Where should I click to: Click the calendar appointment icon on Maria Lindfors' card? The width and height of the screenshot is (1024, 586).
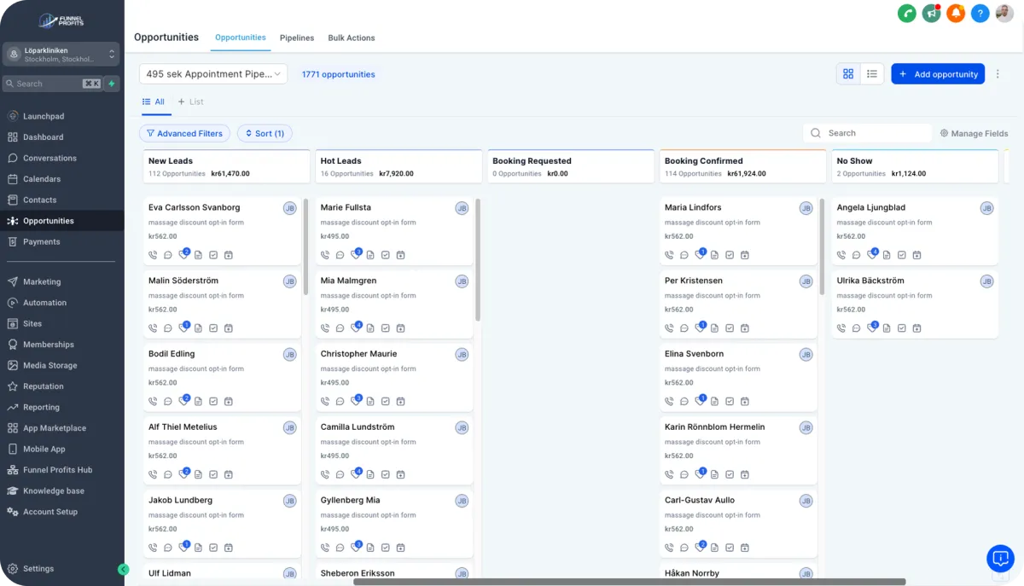click(x=745, y=255)
